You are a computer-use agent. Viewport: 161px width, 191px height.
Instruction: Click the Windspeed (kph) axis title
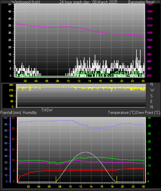click(x=26, y=2)
